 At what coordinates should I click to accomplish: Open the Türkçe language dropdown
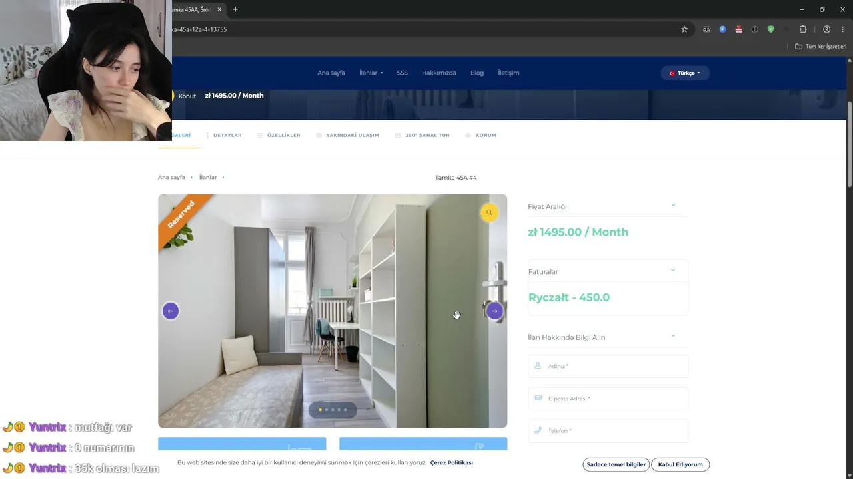tap(685, 73)
